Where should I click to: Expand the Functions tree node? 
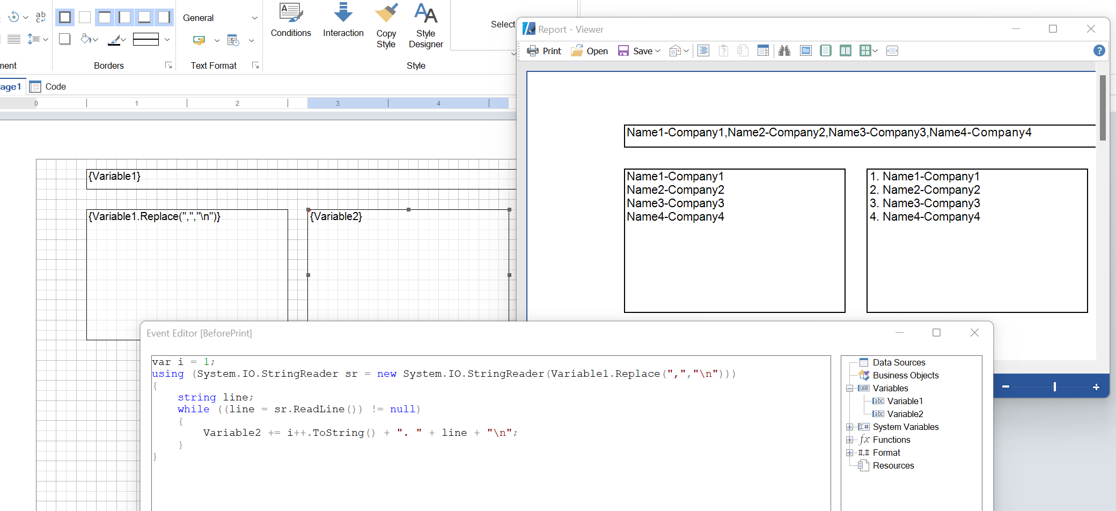point(849,440)
